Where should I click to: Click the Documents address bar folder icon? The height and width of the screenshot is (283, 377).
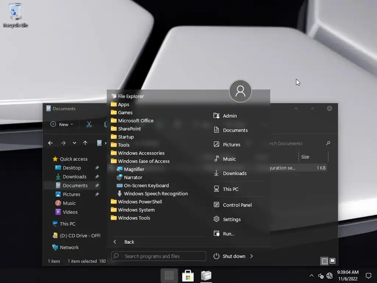[99, 143]
